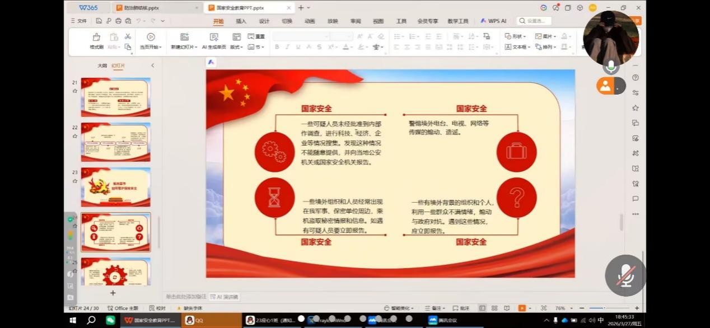Click the AI 生成单页 icon
The image size is (710, 328).
click(x=213, y=37)
